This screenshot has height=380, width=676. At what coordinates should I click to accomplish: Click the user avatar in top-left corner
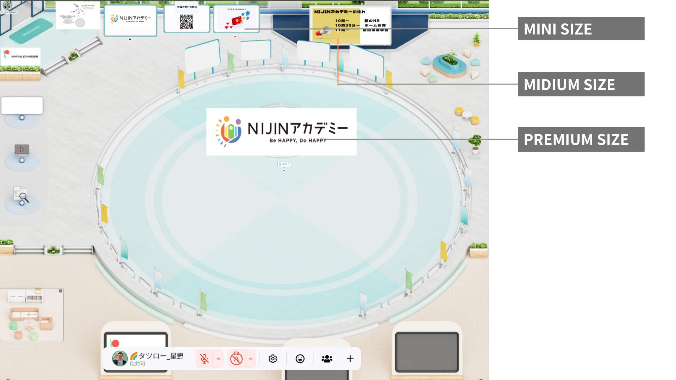[7, 5]
